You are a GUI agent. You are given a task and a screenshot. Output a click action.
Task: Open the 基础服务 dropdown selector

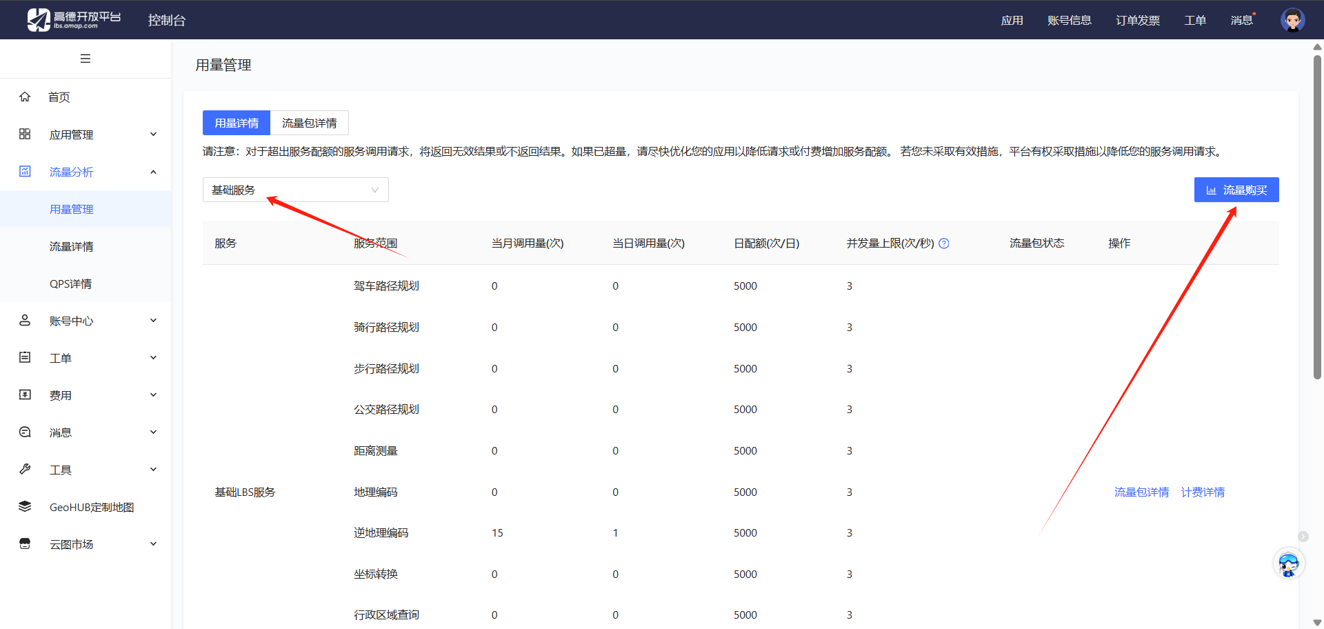[x=295, y=190]
